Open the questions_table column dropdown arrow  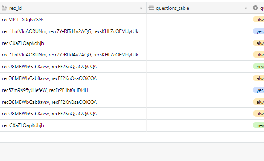pyautogui.click(x=246, y=8)
